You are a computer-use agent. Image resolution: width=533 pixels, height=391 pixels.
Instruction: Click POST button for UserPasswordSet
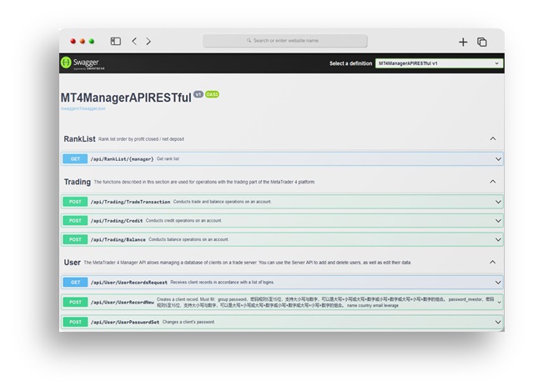click(x=75, y=322)
